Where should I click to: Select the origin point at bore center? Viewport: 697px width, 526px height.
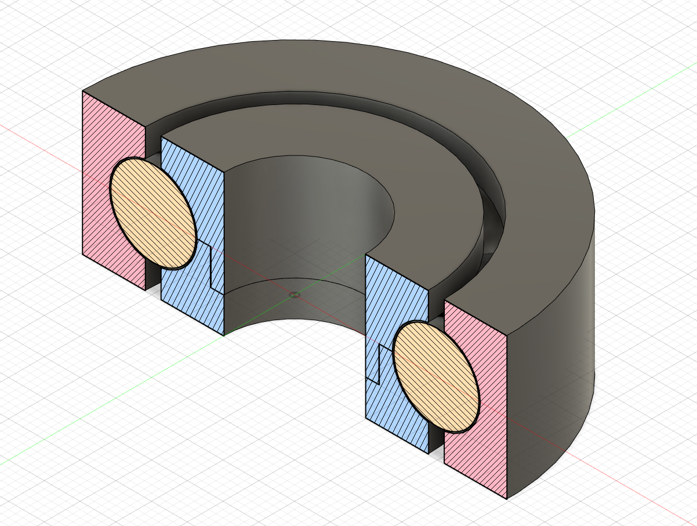coord(295,295)
